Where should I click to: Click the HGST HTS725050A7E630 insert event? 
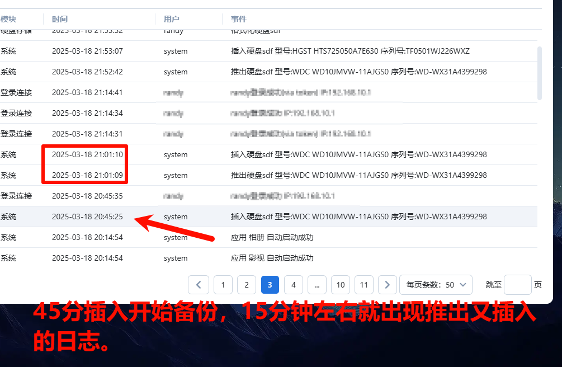click(350, 51)
